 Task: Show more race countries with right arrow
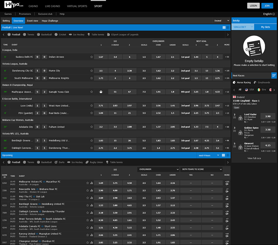click(x=274, y=90)
